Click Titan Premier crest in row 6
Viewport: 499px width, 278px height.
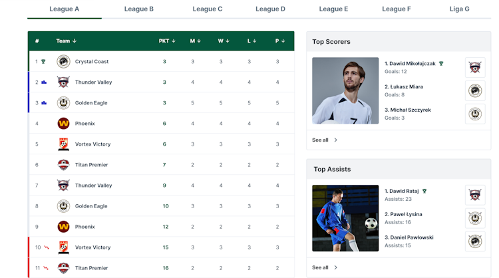(63, 165)
